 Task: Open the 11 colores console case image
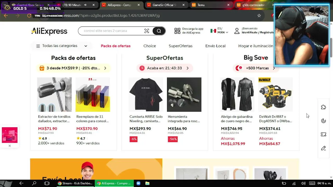click(93, 95)
